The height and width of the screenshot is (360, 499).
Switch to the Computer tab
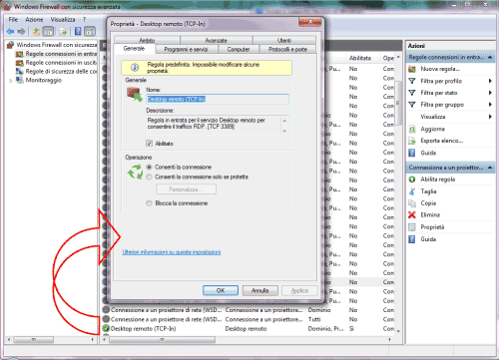(239, 49)
